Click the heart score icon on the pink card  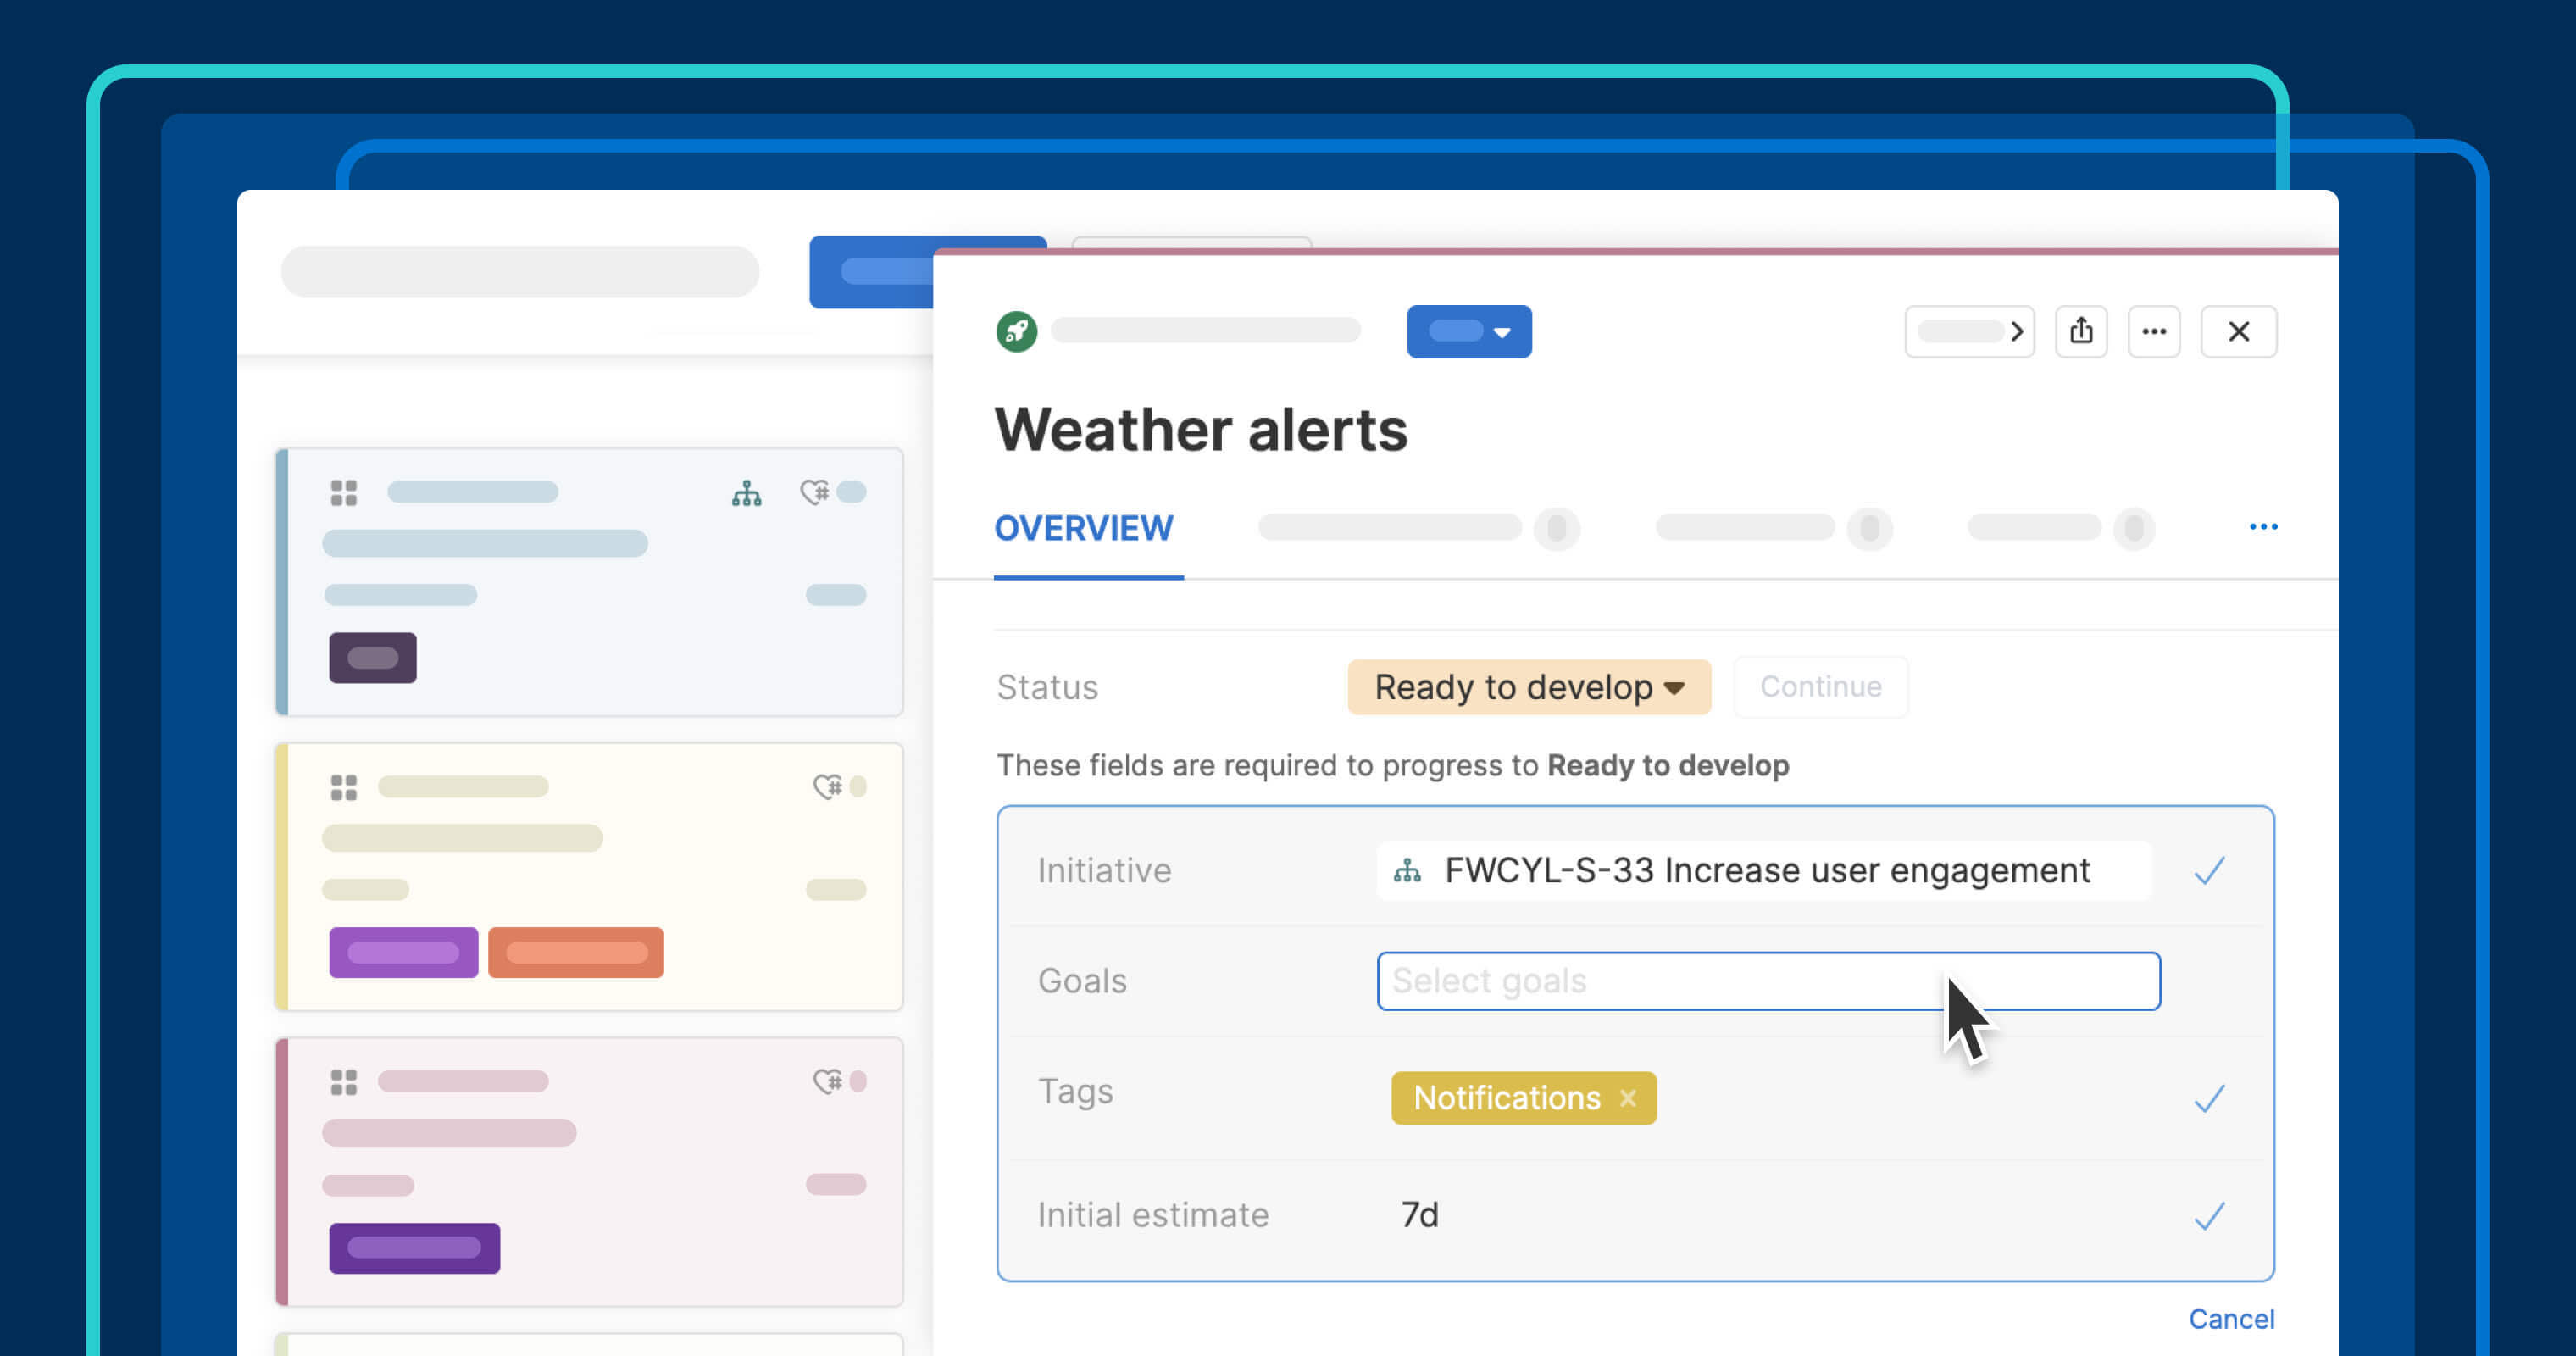pyautogui.click(x=827, y=1081)
